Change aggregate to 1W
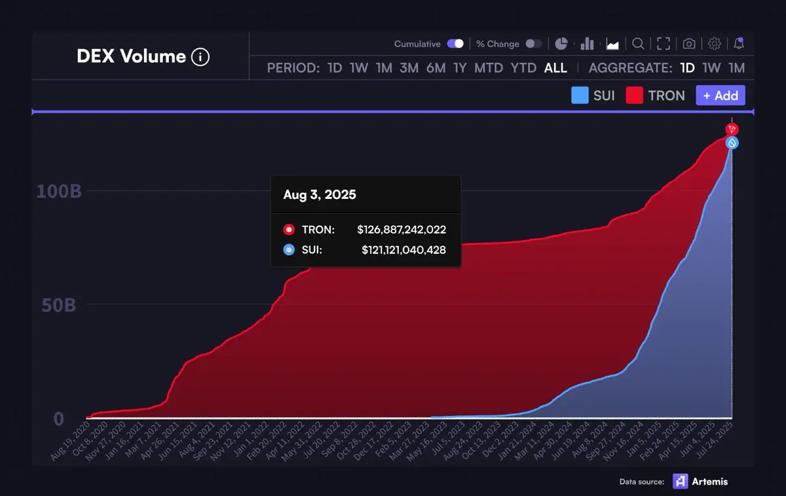786x496 pixels. point(711,68)
